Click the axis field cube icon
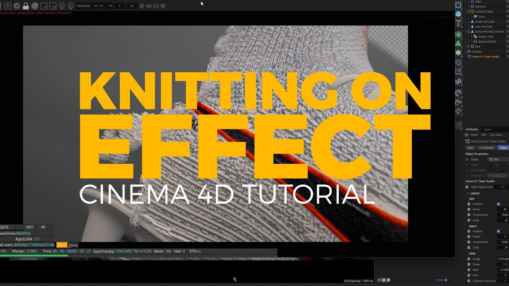The height and width of the screenshot is (286, 509). pyautogui.click(x=458, y=72)
